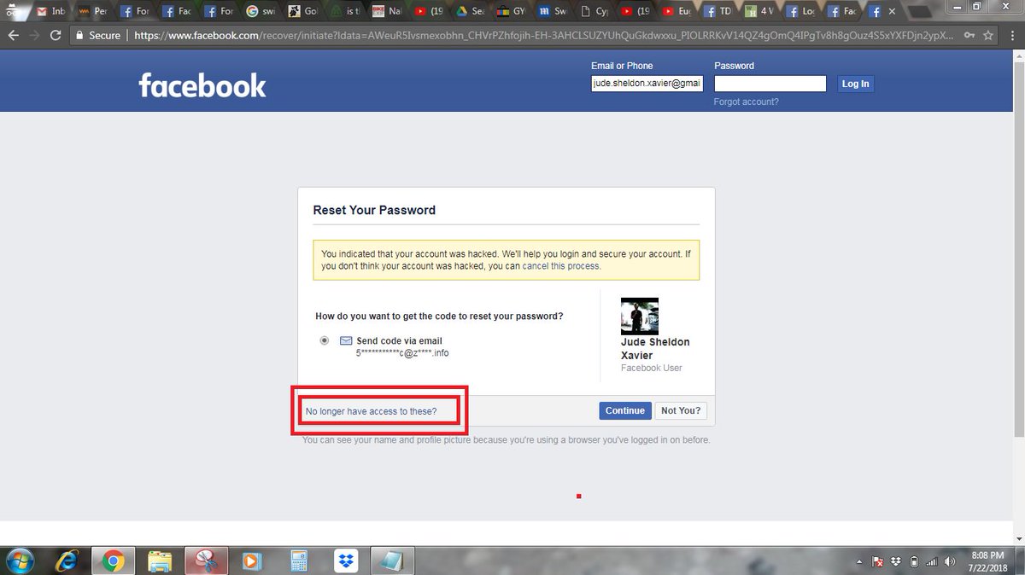Click the Chrome icon in the taskbar

(x=113, y=560)
